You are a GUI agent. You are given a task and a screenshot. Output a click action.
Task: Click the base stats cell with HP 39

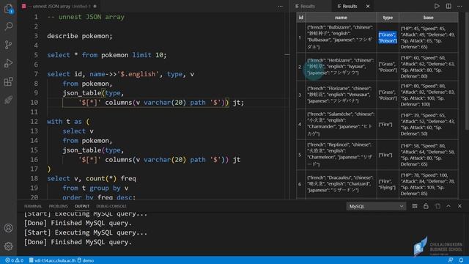428,124
